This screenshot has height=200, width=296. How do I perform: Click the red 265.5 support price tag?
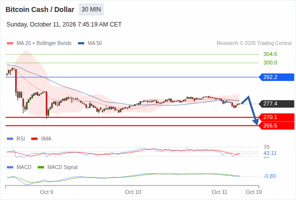click(x=276, y=125)
